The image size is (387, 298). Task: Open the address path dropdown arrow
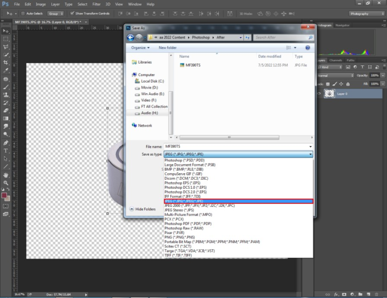click(x=241, y=38)
